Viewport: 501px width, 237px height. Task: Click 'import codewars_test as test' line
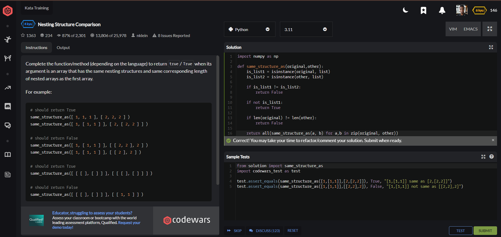tap(268, 171)
